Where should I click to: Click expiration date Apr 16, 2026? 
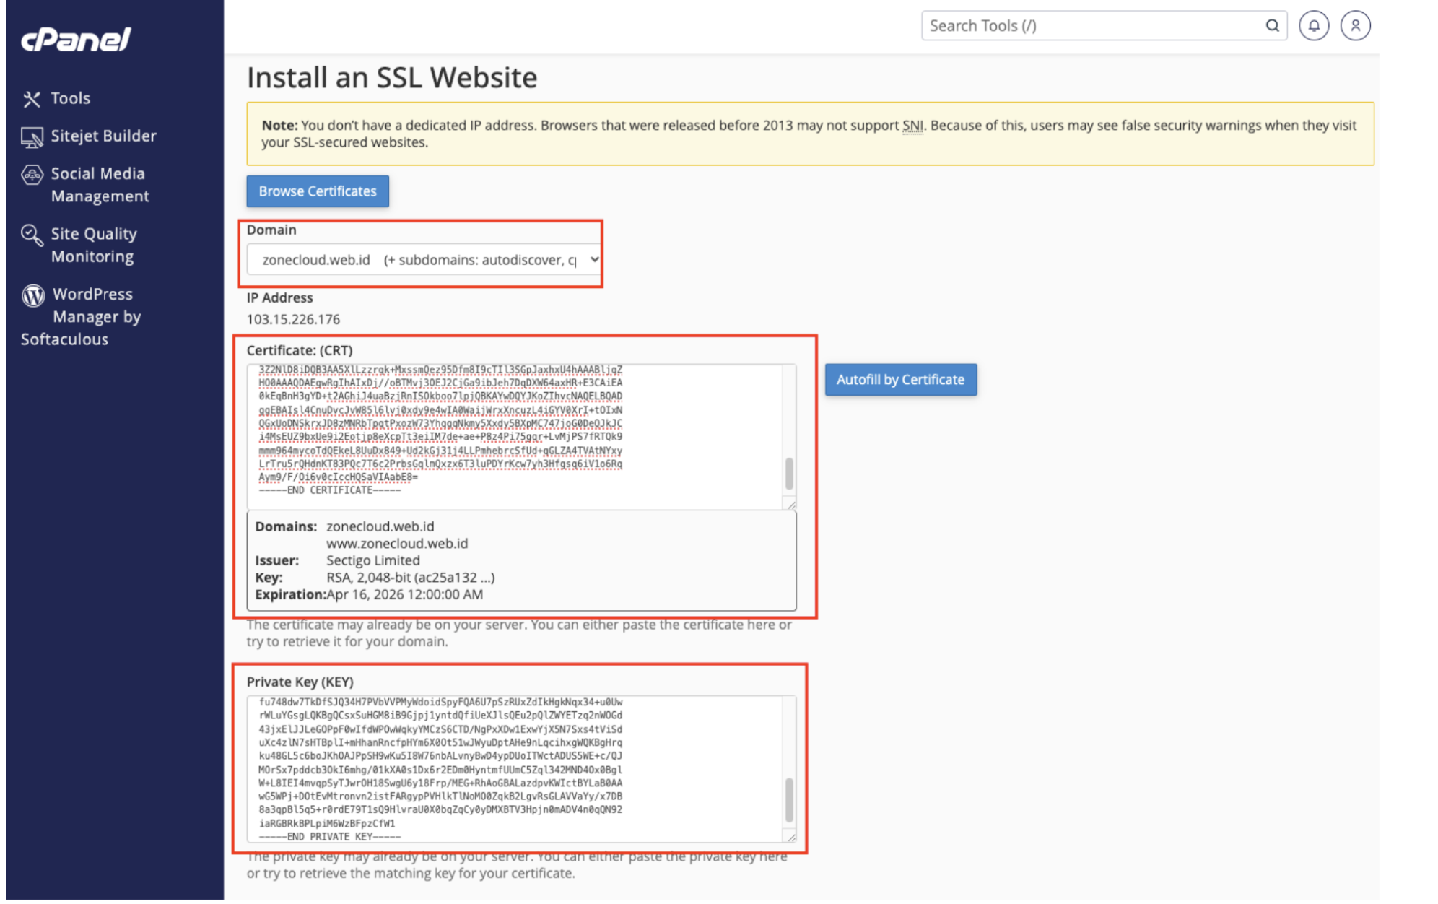[404, 595]
